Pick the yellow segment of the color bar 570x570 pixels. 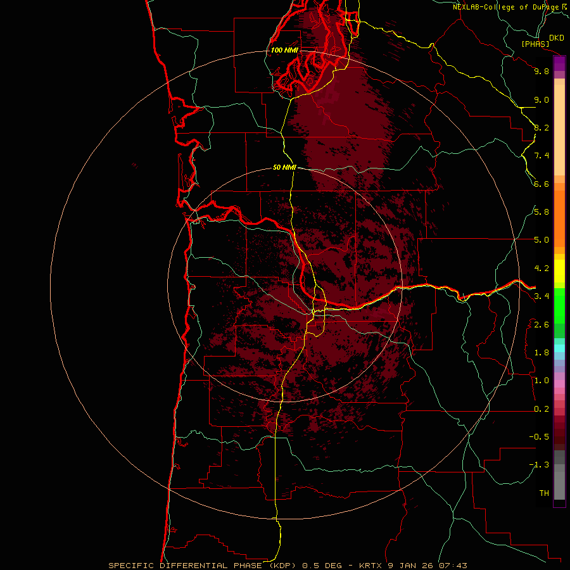pos(559,271)
